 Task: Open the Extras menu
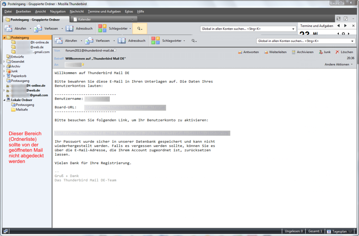pos(129,11)
